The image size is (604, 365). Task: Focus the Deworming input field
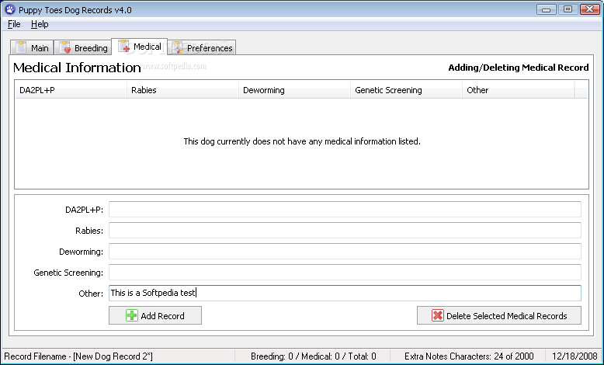click(x=345, y=252)
